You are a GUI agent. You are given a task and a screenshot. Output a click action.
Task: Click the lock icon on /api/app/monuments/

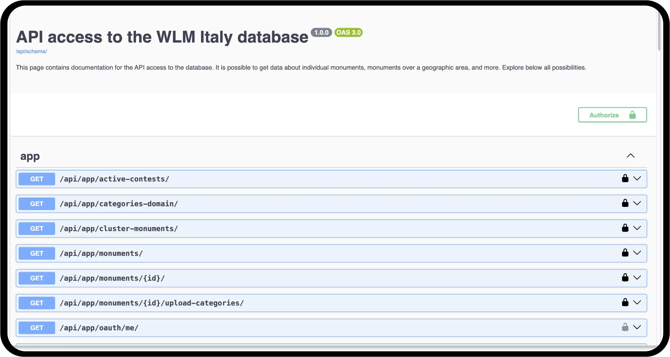pos(625,253)
